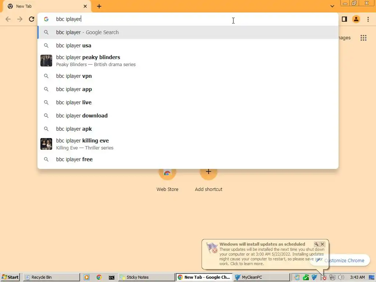The image size is (376, 282).
Task: Launch Chrome from quick launch icon
Action: (99, 278)
